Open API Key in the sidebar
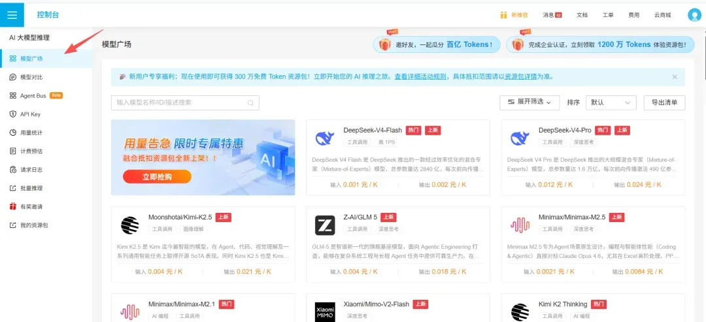Screen dimensions: 706x322 (46, 114)
